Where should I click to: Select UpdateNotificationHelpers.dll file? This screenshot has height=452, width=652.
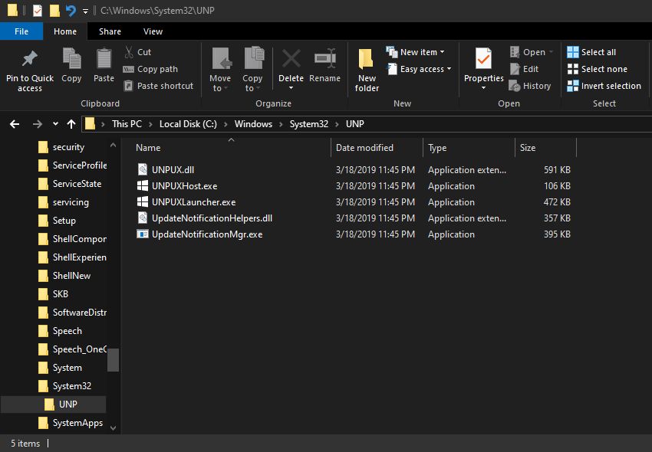point(212,218)
